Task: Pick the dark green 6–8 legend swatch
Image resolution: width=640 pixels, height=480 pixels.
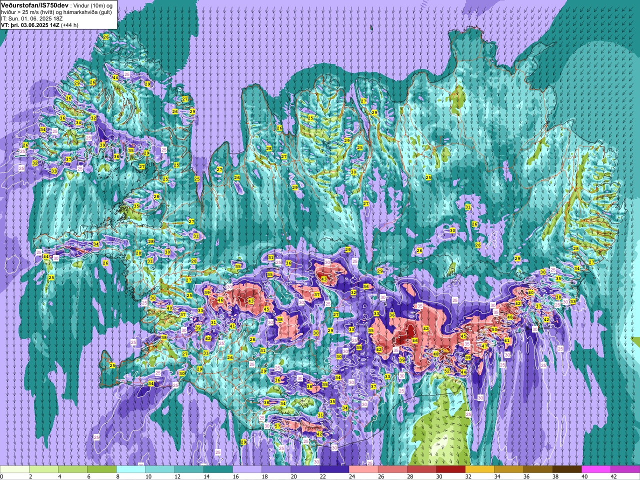Action: click(x=101, y=469)
